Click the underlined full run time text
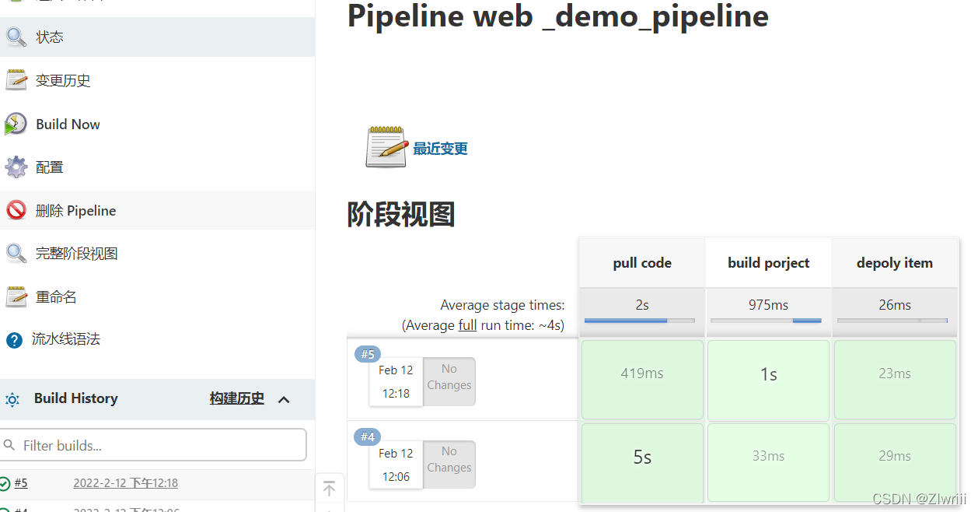This screenshot has height=512, width=978. (x=467, y=325)
